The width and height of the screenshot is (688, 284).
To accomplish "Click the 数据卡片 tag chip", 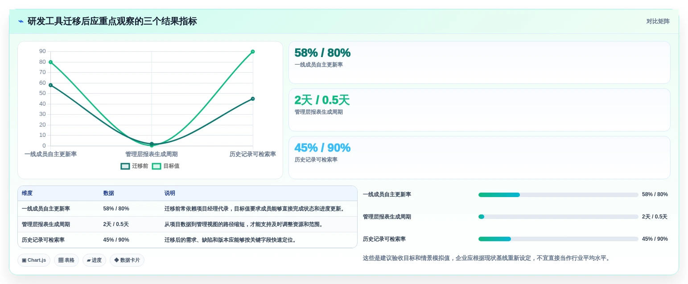I will (127, 260).
